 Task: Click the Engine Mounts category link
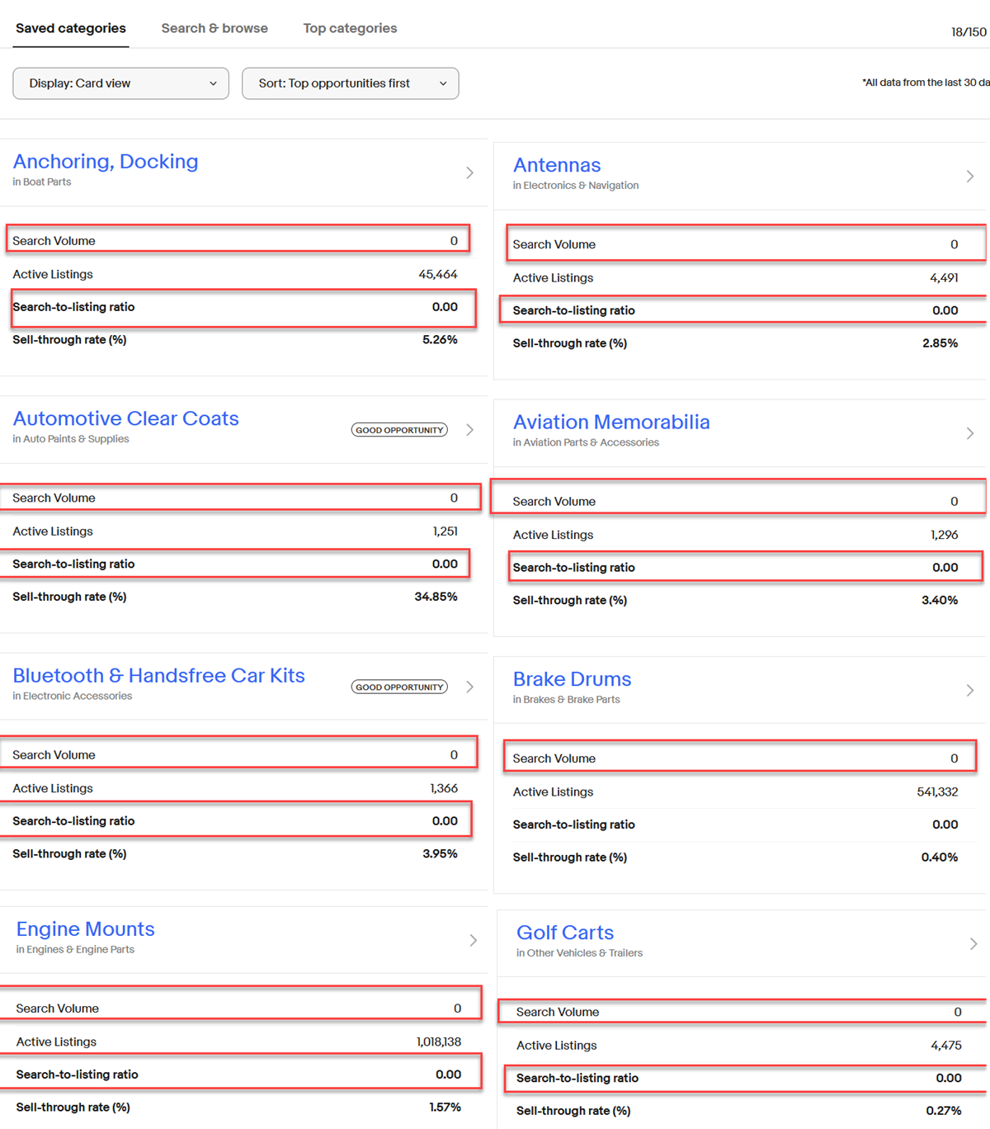(85, 928)
